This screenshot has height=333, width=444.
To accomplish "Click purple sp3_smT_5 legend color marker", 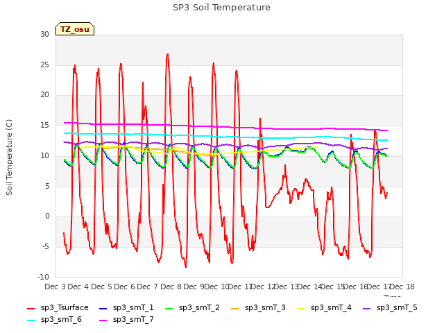I will click(367, 308).
